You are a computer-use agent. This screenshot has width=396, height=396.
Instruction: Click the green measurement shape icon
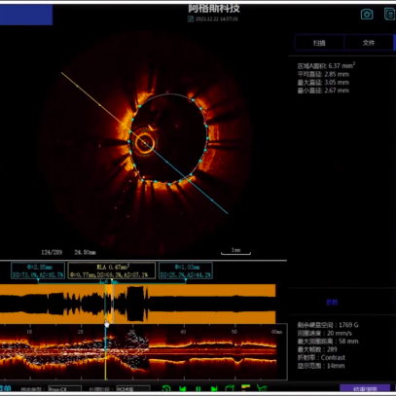coord(230,388)
